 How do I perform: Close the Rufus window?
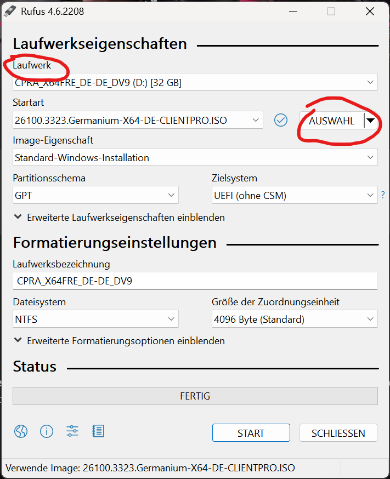click(x=370, y=12)
